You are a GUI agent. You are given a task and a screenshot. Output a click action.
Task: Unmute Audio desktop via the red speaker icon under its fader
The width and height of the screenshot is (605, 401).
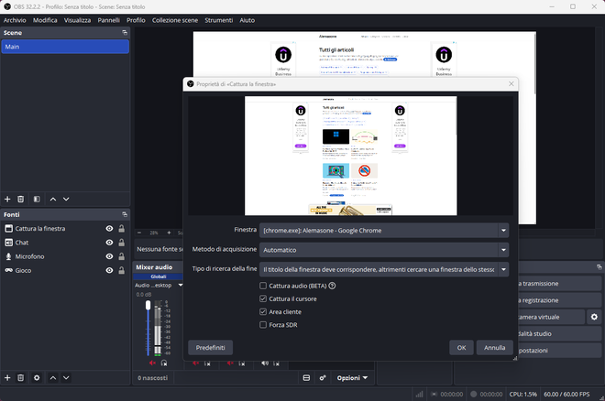(152, 363)
